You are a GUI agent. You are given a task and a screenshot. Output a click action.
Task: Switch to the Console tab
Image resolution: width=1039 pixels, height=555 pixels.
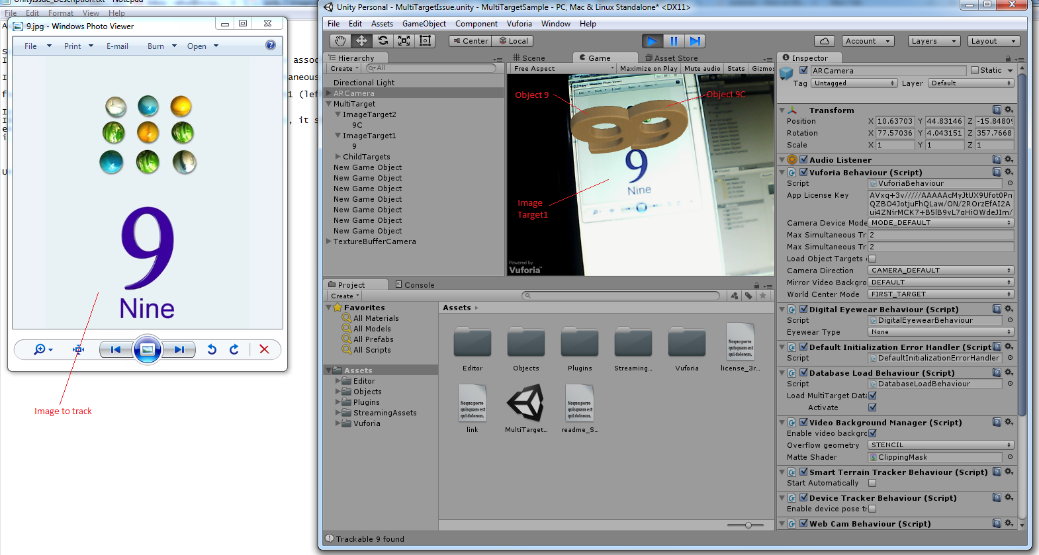(415, 285)
